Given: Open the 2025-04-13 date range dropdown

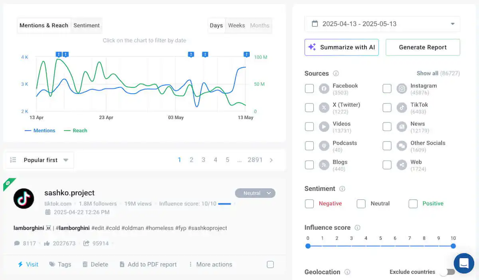Looking at the screenshot, I should click(453, 24).
